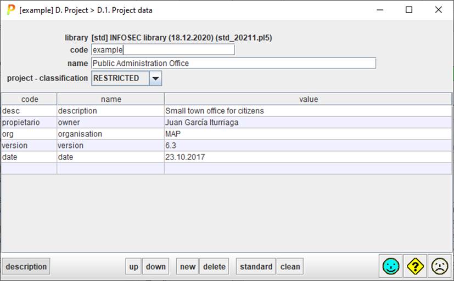Click the clean button
Viewport: 454px width, 281px height.
coord(290,267)
